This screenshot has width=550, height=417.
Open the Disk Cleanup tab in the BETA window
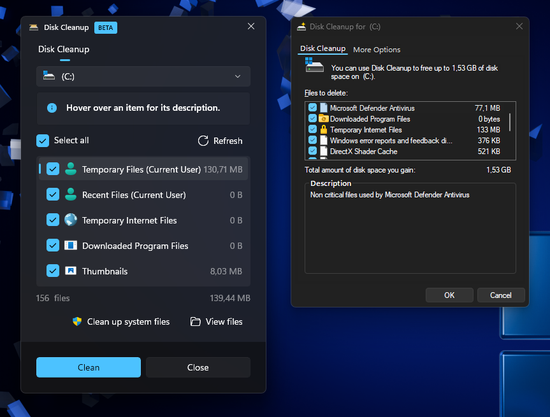[64, 50]
